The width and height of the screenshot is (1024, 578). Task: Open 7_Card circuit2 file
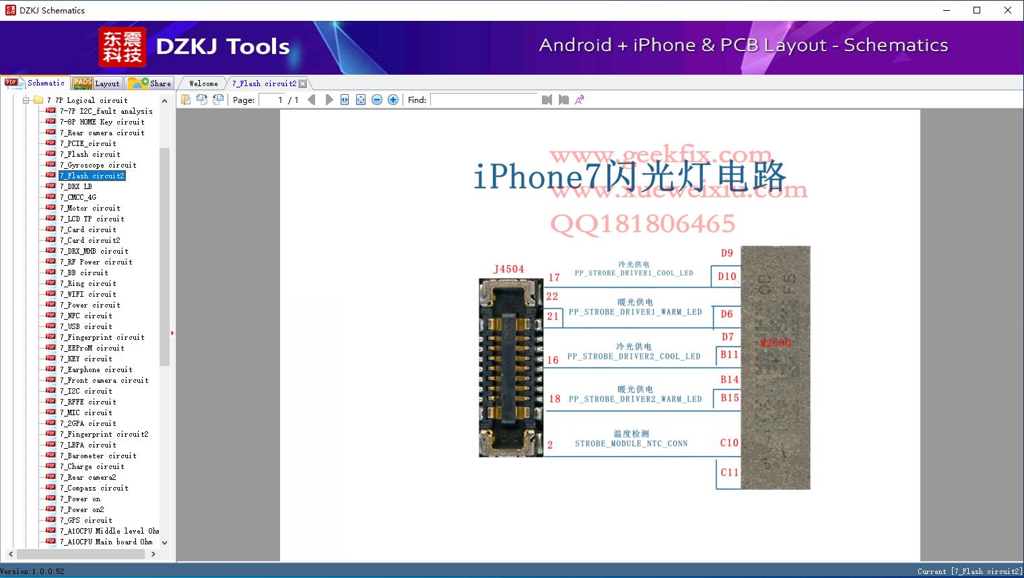coord(90,240)
